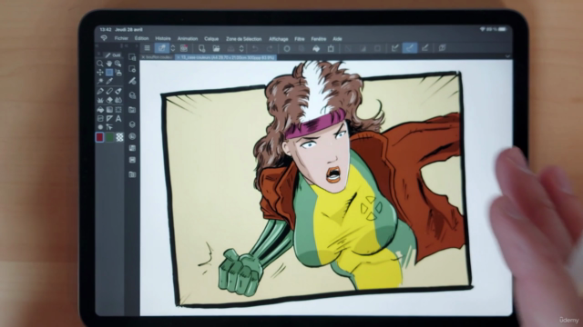583x327 pixels.
Task: Open the Édition menu
Action: tap(142, 38)
